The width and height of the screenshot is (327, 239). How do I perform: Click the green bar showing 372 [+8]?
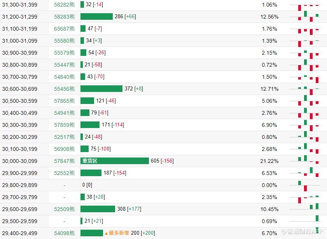pos(101,89)
